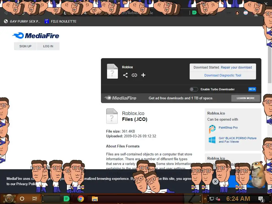
Task: Click the blue BETA badge
Action: [x=252, y=89]
